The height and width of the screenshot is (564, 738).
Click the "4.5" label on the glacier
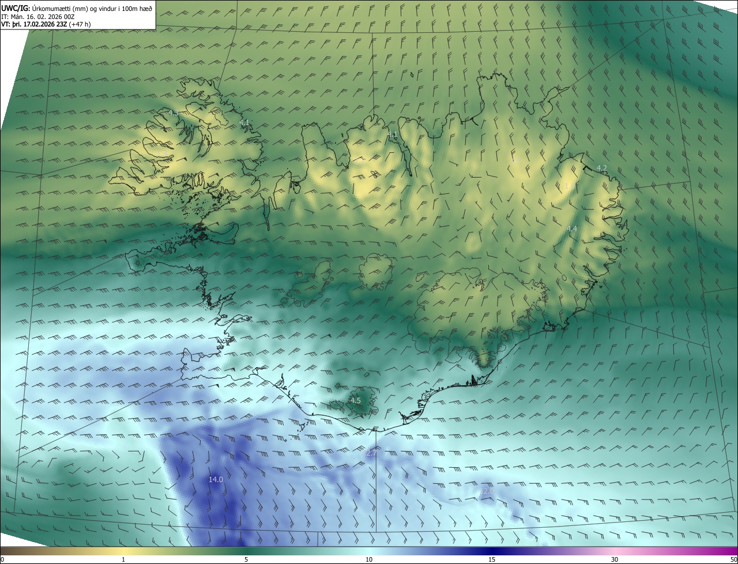pos(356,400)
